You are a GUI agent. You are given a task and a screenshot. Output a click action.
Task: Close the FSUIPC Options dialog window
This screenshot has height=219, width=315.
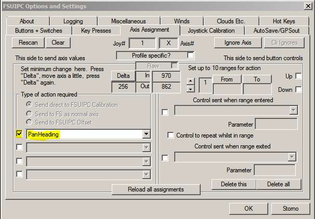308,6
